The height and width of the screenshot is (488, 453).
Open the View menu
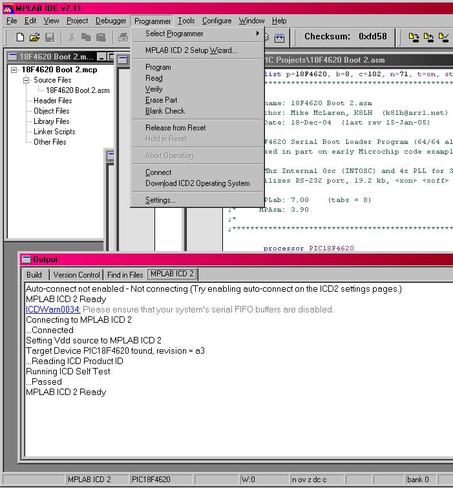coord(51,21)
